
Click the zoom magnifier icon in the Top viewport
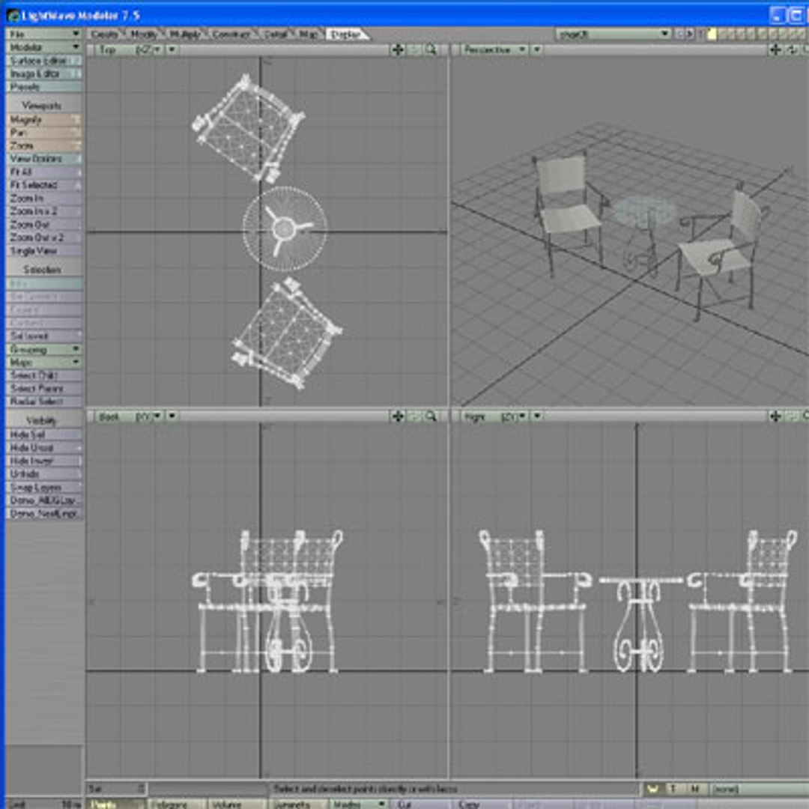tap(431, 49)
